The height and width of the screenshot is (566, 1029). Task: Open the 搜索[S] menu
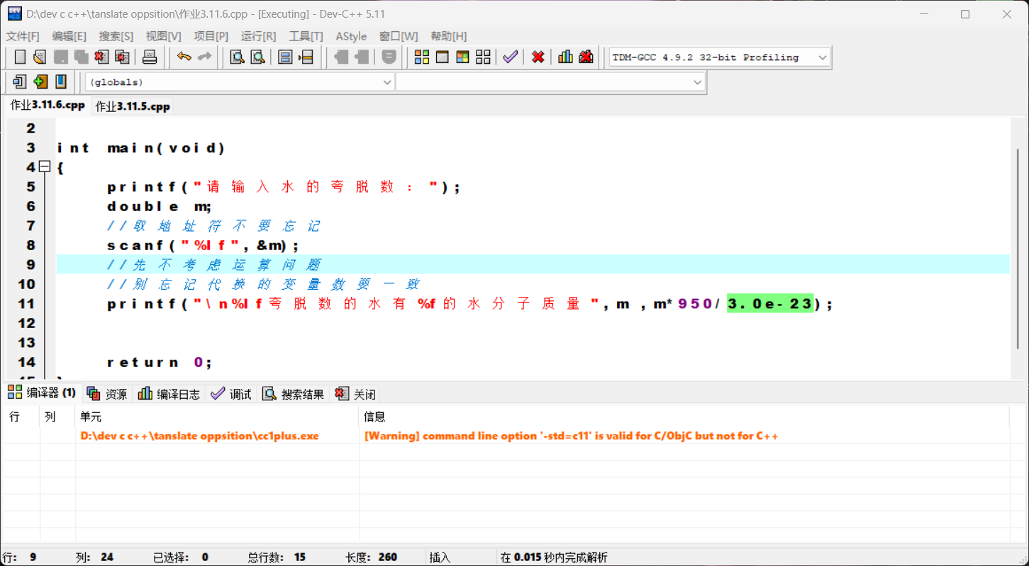[116, 36]
